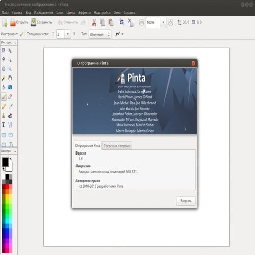The height and width of the screenshot is (255, 255).
Task: Click the Сохранить toolbar button
Action: click(41, 22)
